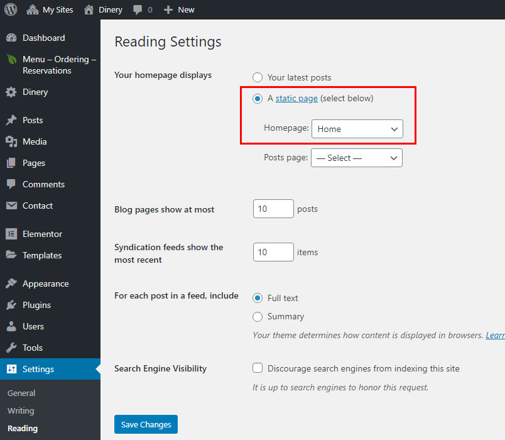Click the WordPress logo icon
The height and width of the screenshot is (440, 505).
click(x=11, y=9)
